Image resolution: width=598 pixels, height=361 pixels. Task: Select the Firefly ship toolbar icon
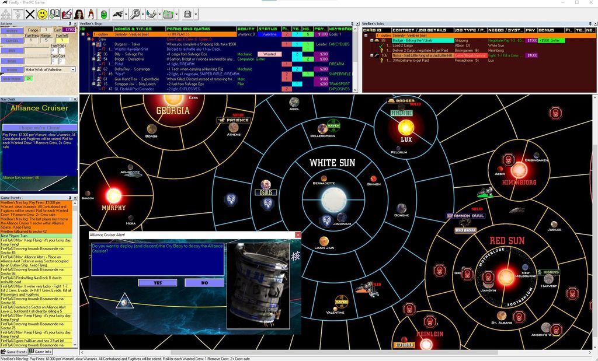pyautogui.click(x=118, y=13)
